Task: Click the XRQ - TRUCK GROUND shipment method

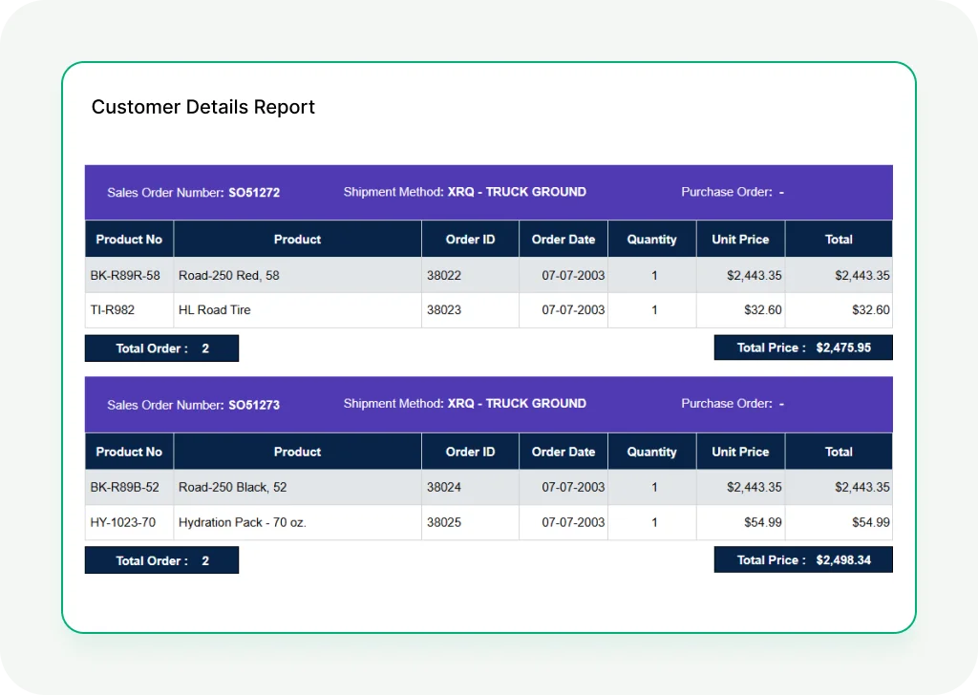Action: [x=465, y=192]
